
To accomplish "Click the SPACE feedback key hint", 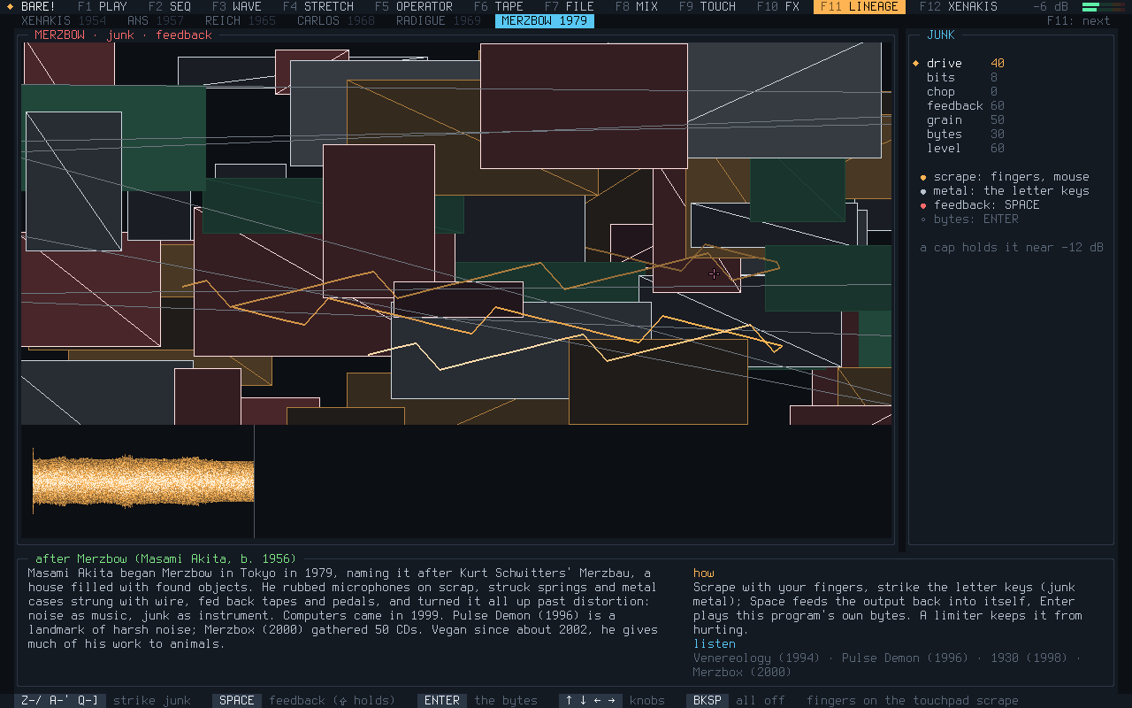I will click(304, 700).
